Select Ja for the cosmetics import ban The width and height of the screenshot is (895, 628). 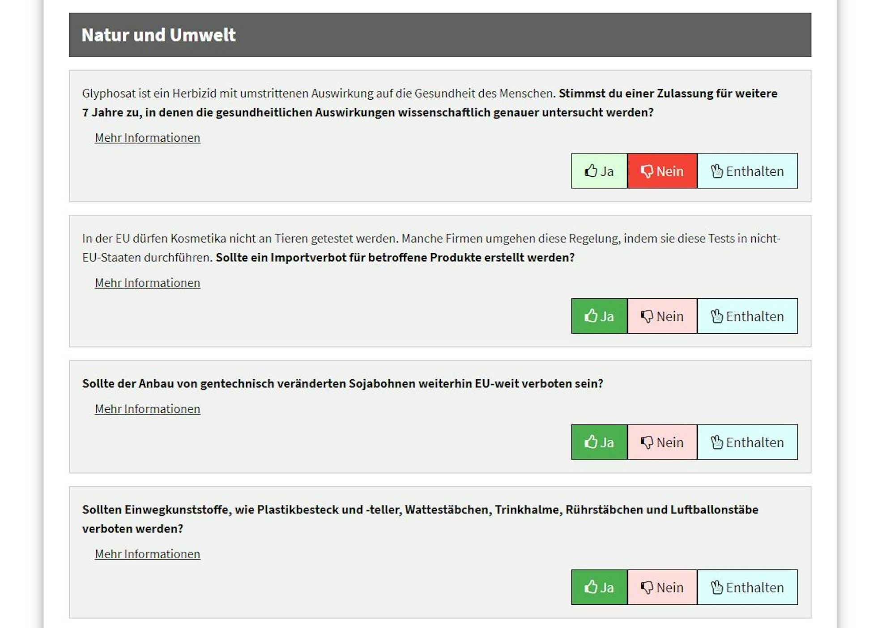click(599, 316)
